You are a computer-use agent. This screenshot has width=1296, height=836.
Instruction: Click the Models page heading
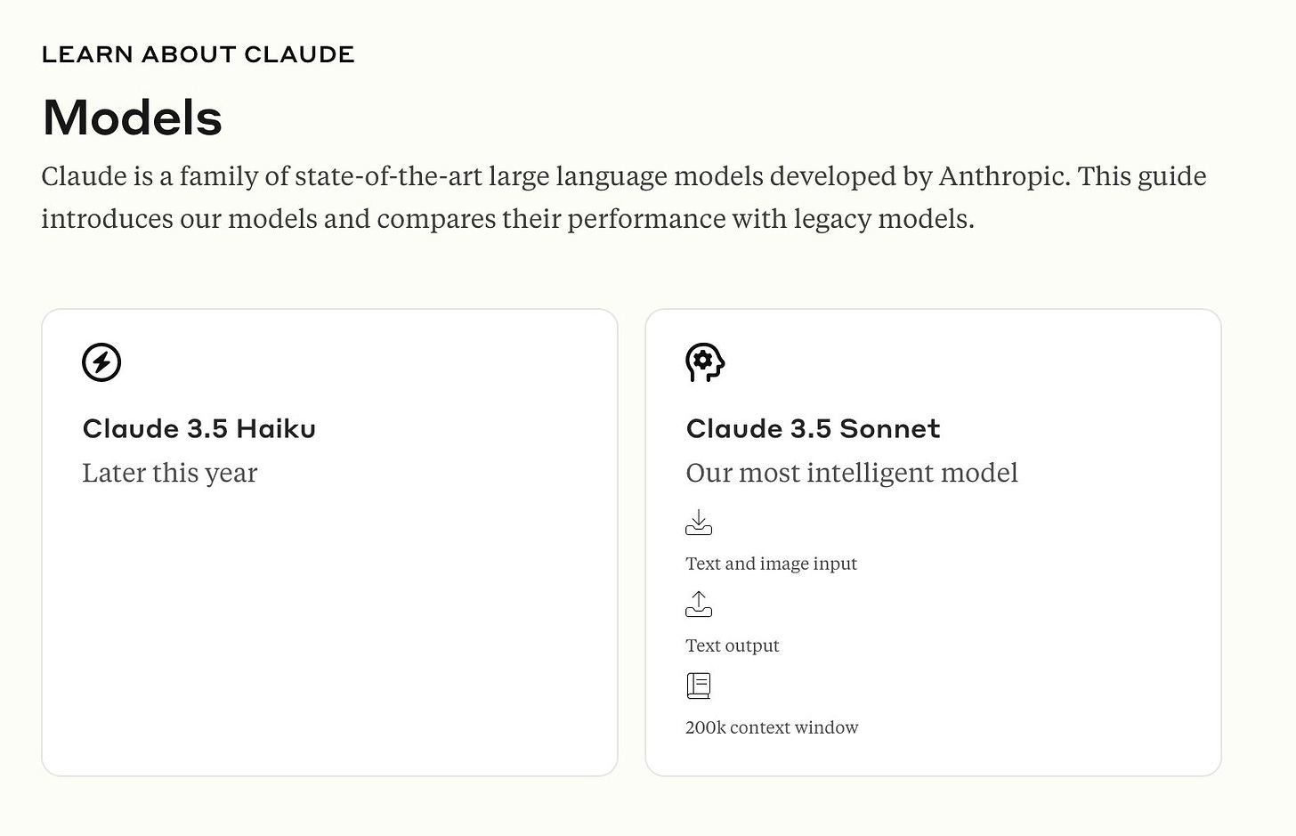(132, 117)
